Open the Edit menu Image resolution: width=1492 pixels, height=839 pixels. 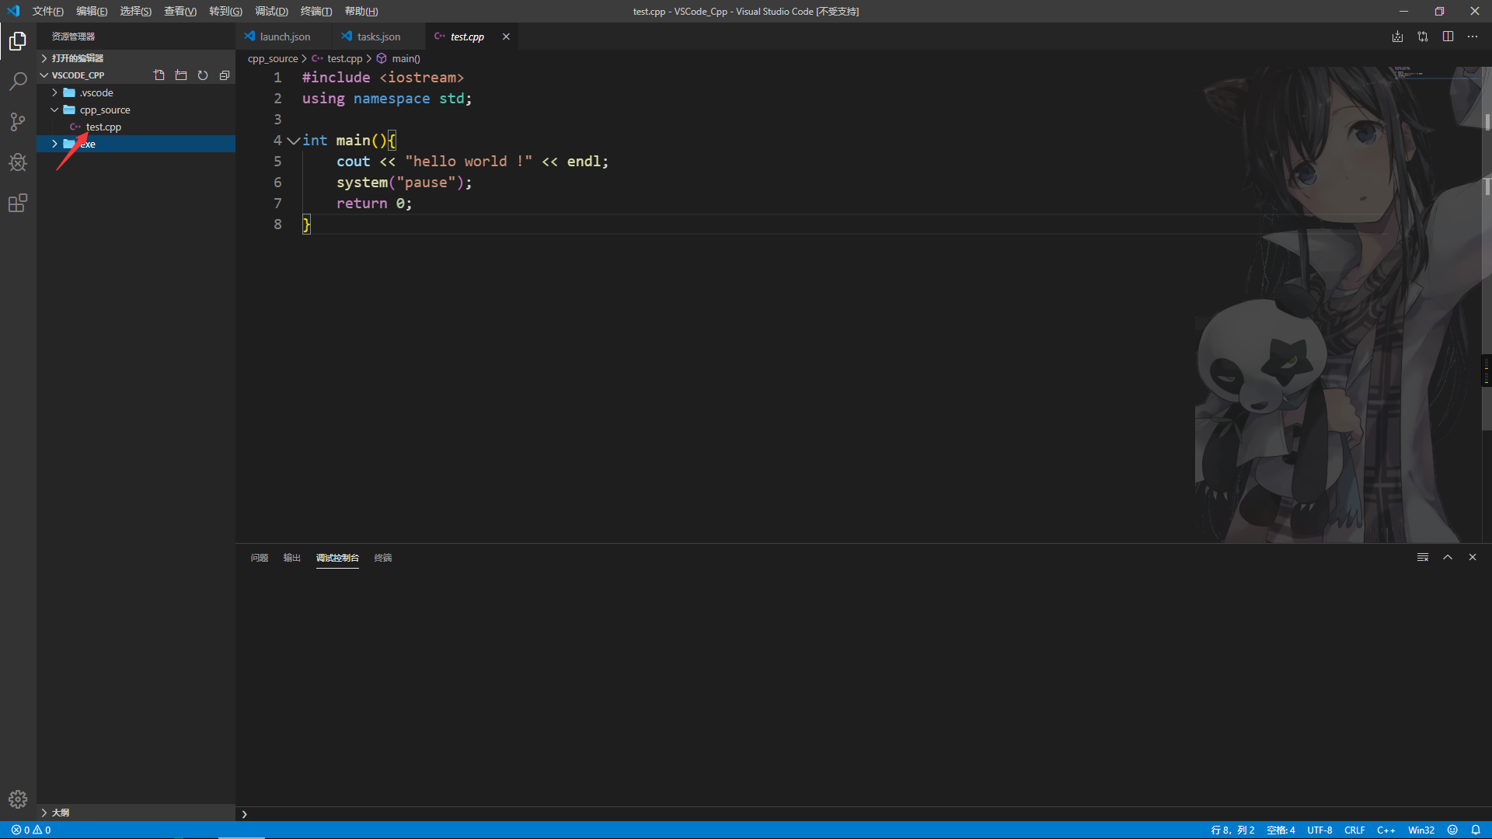(92, 11)
